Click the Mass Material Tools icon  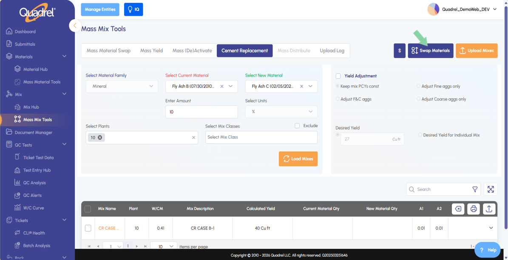coord(17,82)
